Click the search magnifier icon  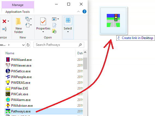[80, 45]
